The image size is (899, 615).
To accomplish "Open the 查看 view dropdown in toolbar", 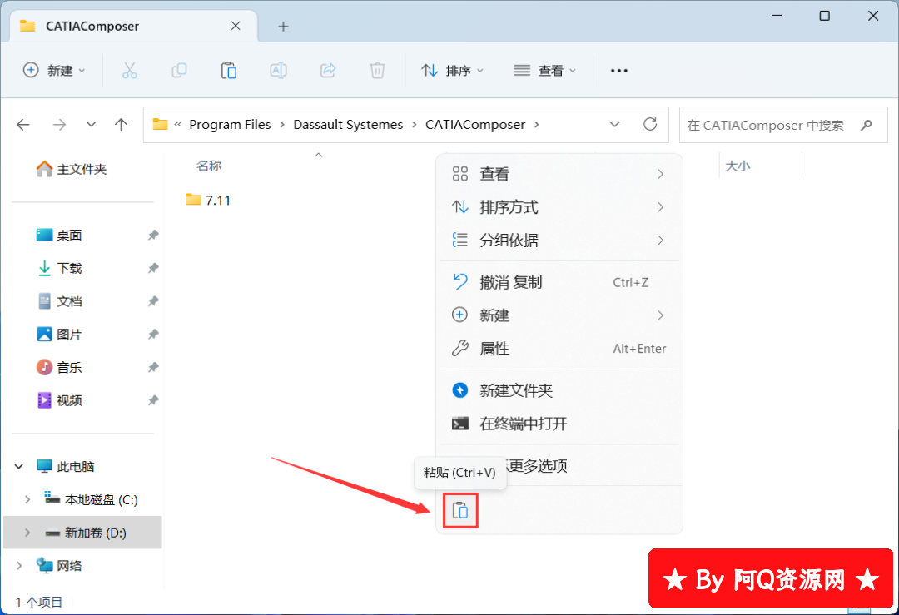I will coord(545,71).
